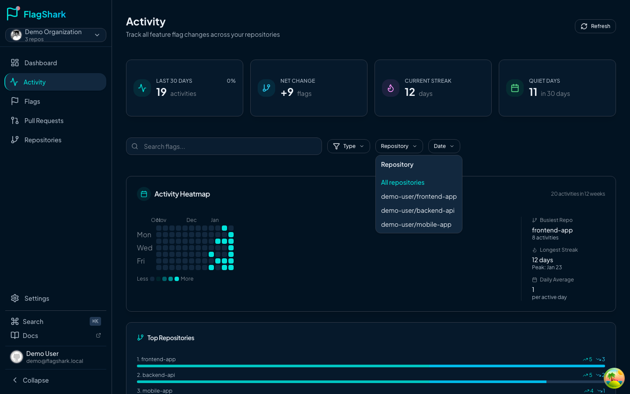This screenshot has width=630, height=394.
Task: Filter by demo-user/backend-api repository
Action: pos(417,211)
